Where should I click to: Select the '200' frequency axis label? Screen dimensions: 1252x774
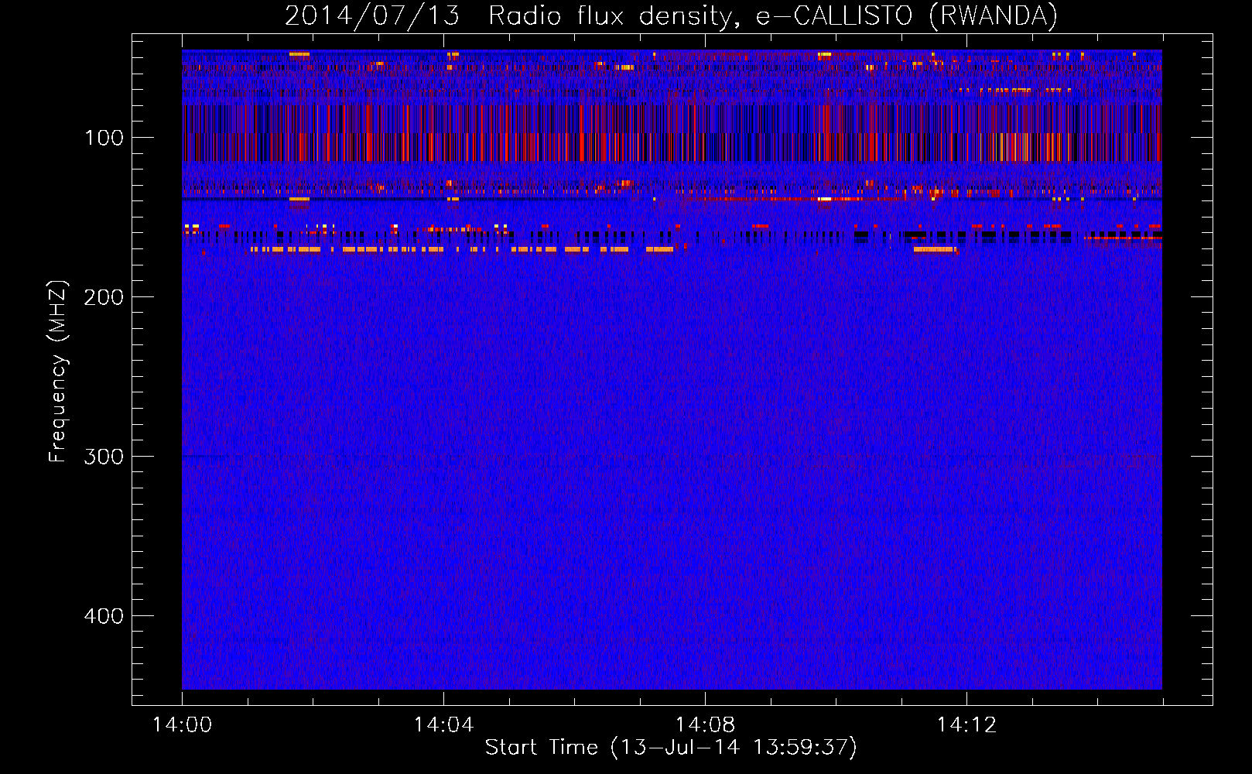[x=104, y=297]
